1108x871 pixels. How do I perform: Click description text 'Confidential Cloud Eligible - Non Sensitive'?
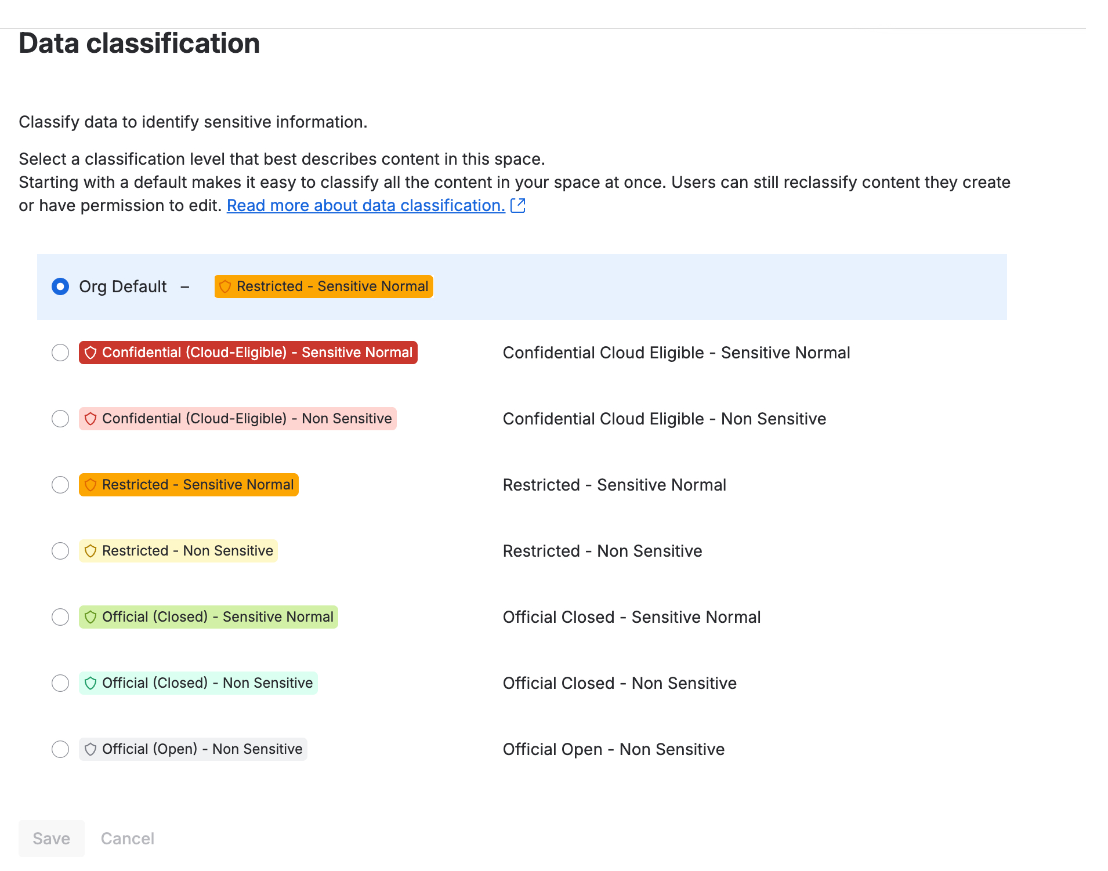click(x=664, y=419)
